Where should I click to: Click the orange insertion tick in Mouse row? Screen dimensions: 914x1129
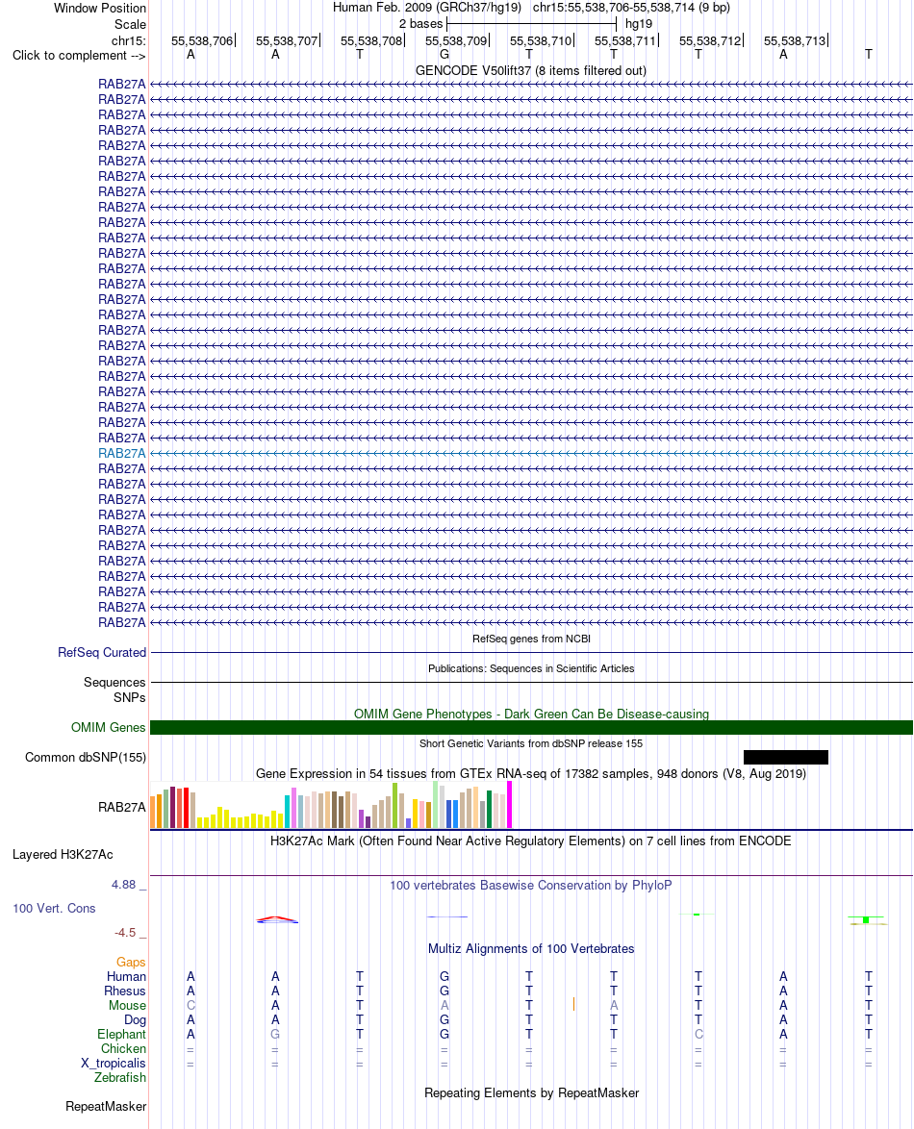(573, 1004)
